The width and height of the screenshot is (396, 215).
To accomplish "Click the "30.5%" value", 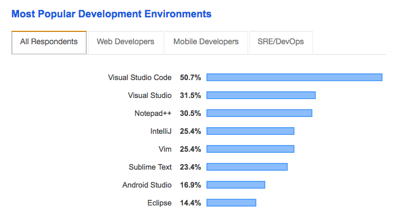I will (190, 113).
